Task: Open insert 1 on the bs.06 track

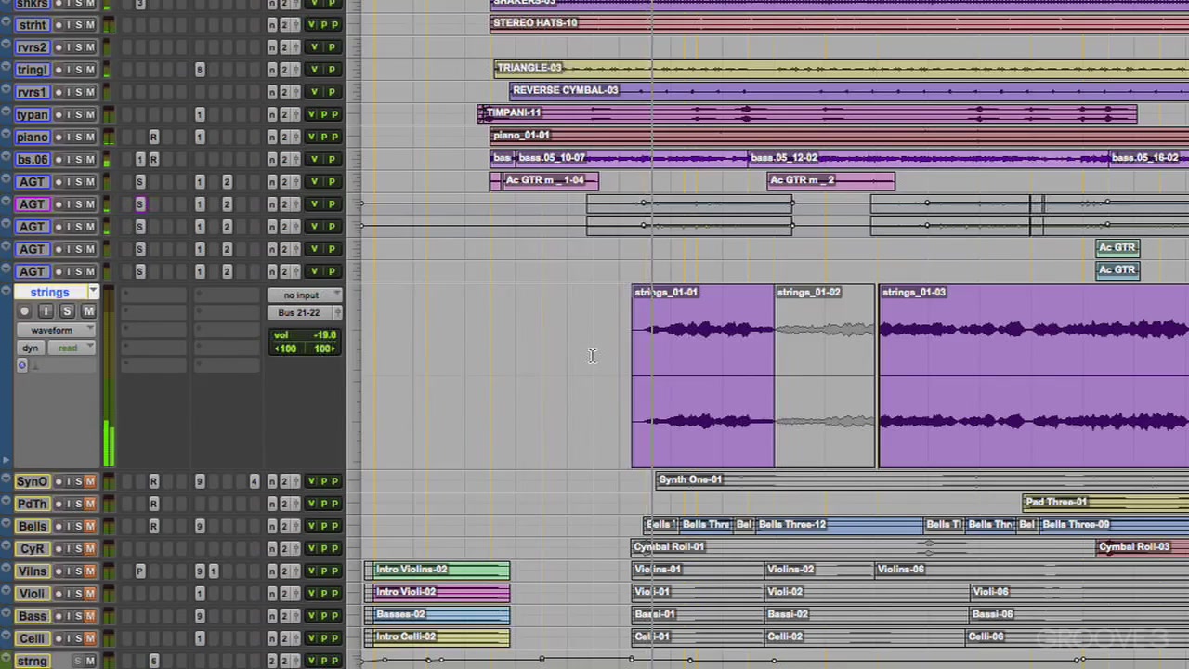Action: (140, 159)
